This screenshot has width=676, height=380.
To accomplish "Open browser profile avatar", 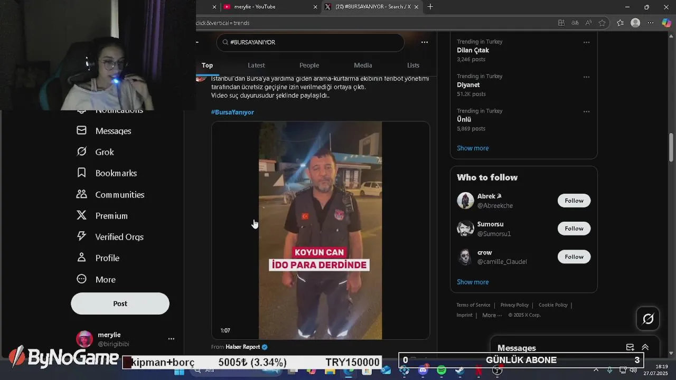I will [635, 23].
